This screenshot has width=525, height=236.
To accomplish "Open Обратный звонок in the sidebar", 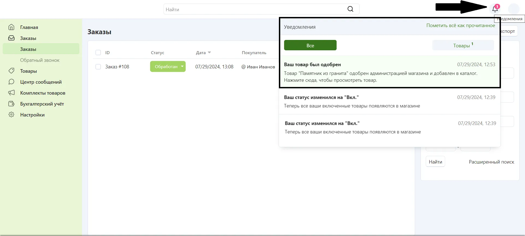I will pyautogui.click(x=40, y=60).
